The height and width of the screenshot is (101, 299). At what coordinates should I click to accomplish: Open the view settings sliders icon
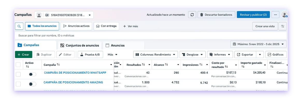[282, 26]
